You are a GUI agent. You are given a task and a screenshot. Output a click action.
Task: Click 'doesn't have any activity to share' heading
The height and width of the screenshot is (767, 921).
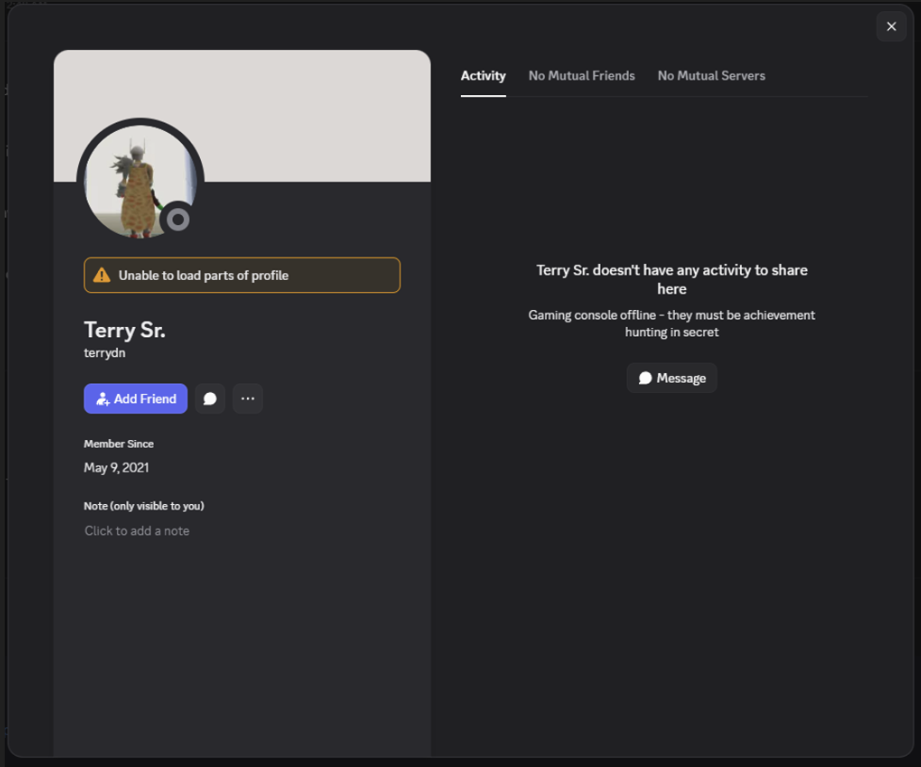672,279
